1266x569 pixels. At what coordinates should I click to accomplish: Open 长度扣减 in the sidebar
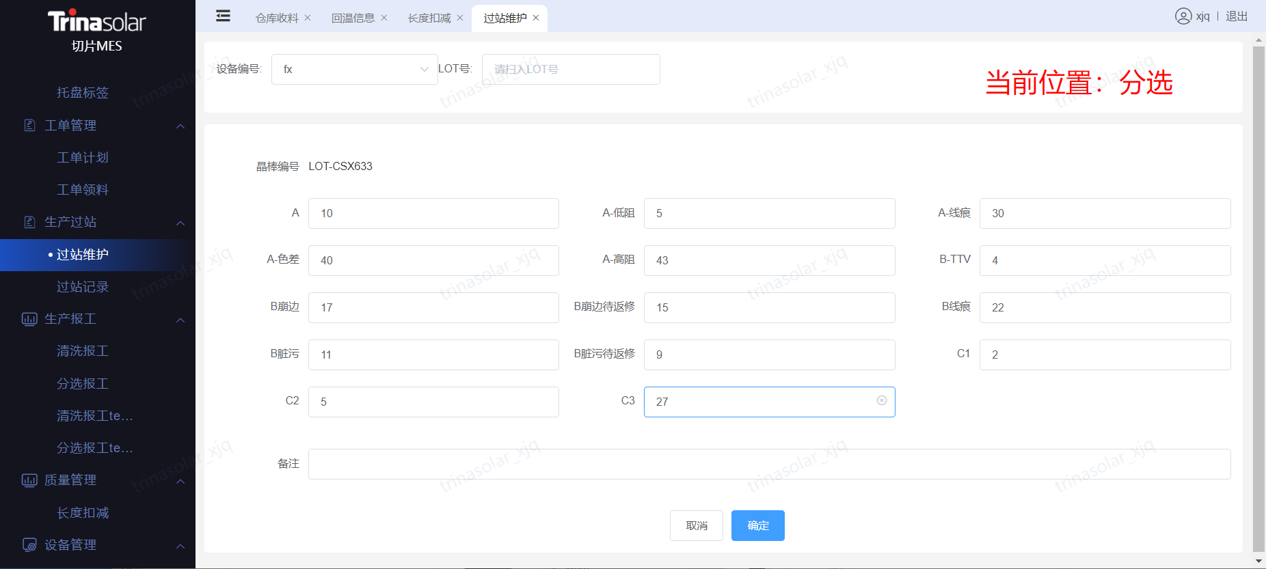click(x=83, y=512)
